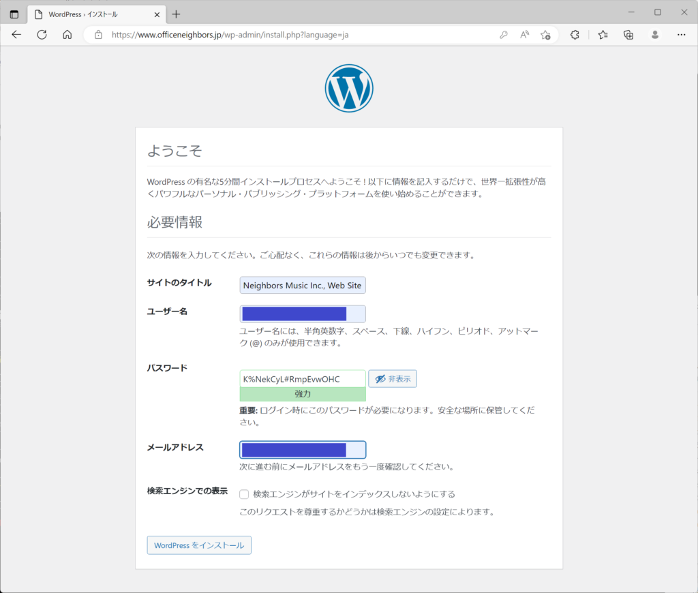
Task: Add this page to favorites star
Action: coord(545,35)
